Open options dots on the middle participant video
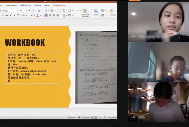 (133, 77)
